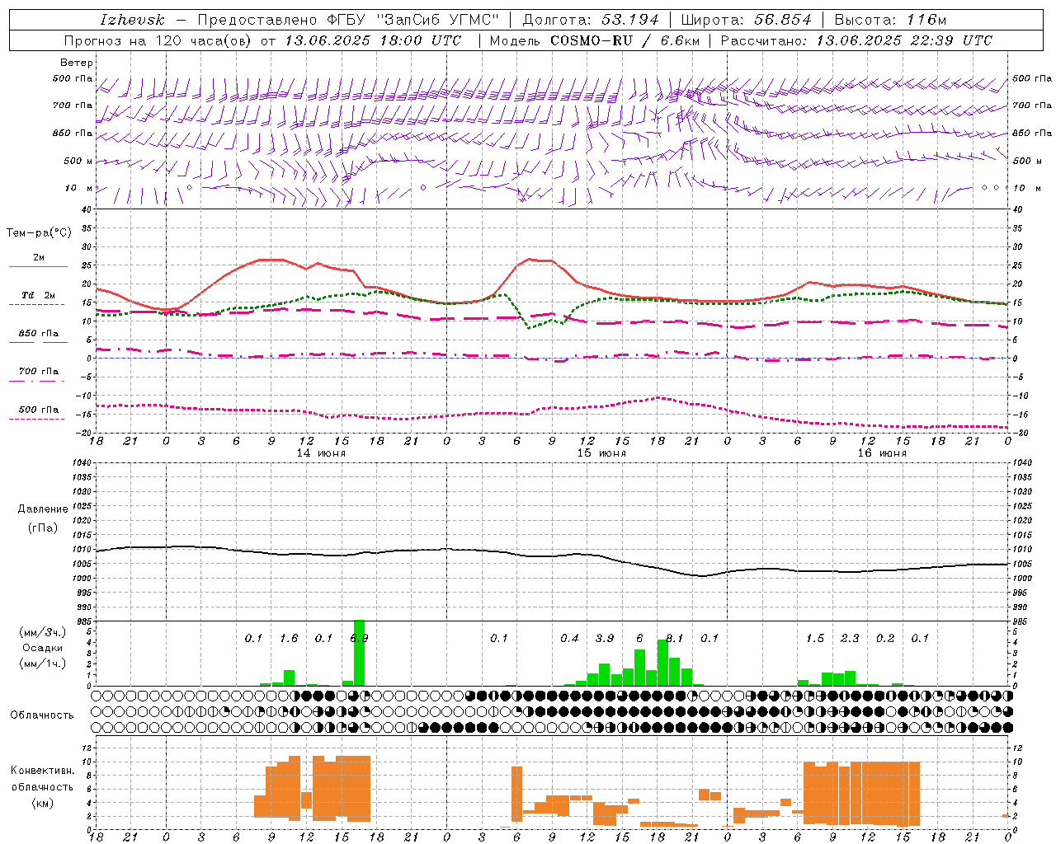Viewport: 1056px width, 844px height.
Task: Select the longitude value 53.194
Action: click(630, 20)
